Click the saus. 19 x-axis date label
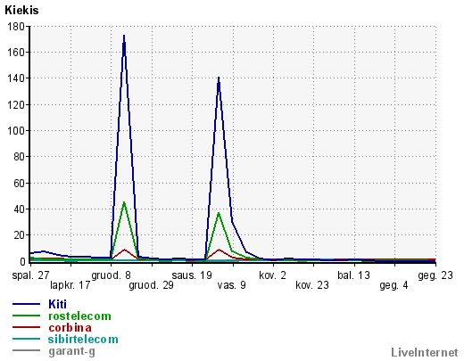 coord(192,275)
